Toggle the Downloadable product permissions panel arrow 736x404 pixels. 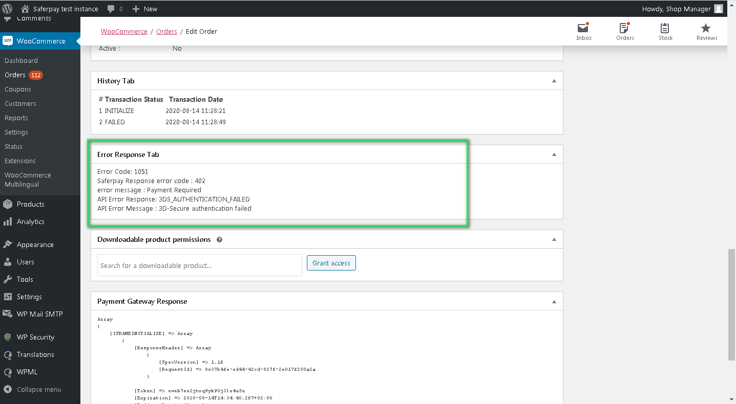tap(554, 239)
